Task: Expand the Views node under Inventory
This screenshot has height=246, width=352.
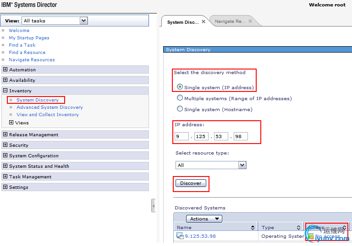Action: [x=11, y=123]
